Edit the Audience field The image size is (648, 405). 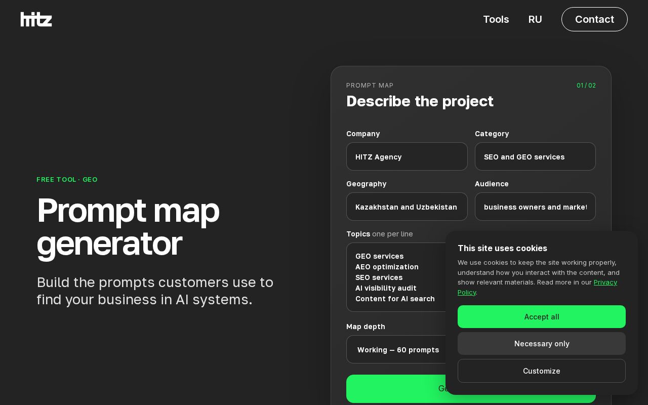pyautogui.click(x=535, y=207)
